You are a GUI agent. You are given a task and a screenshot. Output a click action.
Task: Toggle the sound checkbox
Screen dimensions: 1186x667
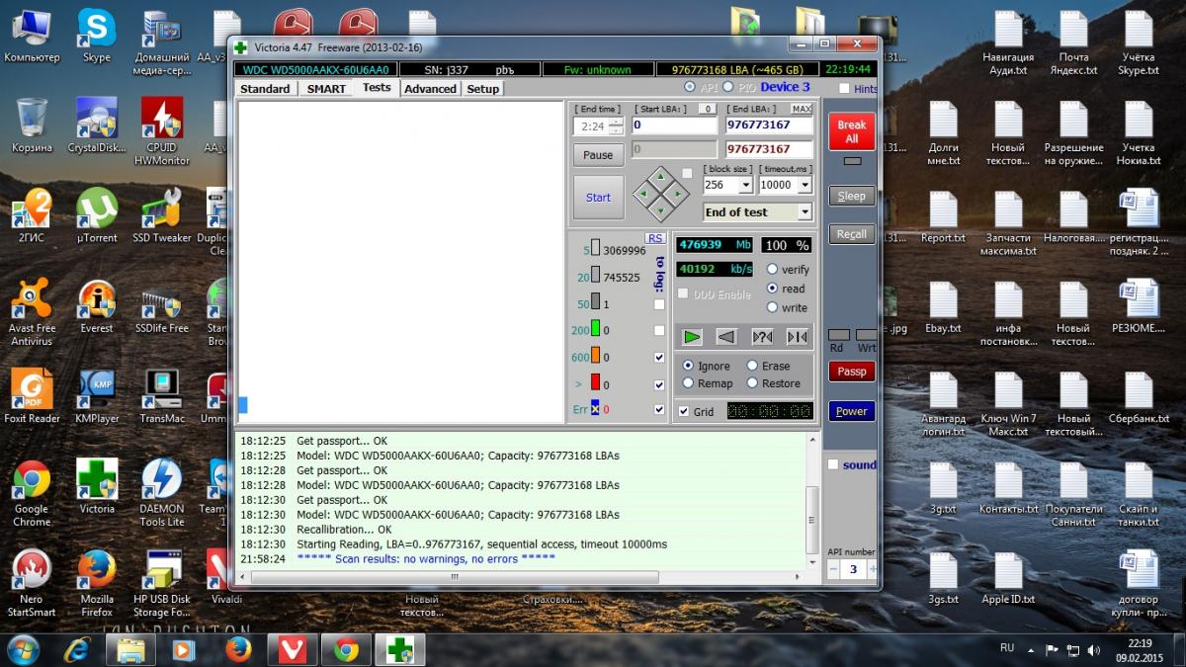pos(833,464)
